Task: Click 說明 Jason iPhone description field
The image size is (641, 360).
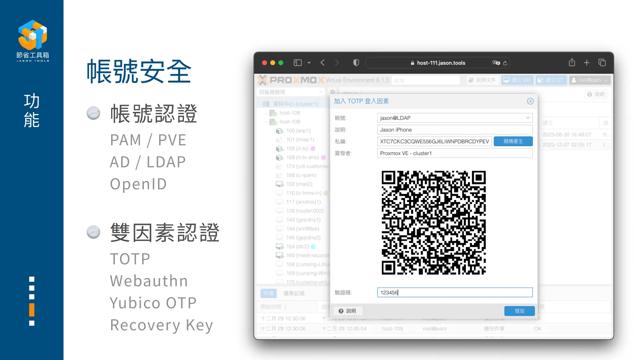Action: point(455,130)
